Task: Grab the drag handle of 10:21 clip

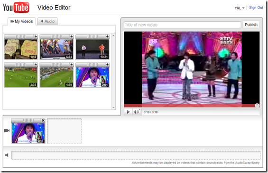Action: (92, 36)
